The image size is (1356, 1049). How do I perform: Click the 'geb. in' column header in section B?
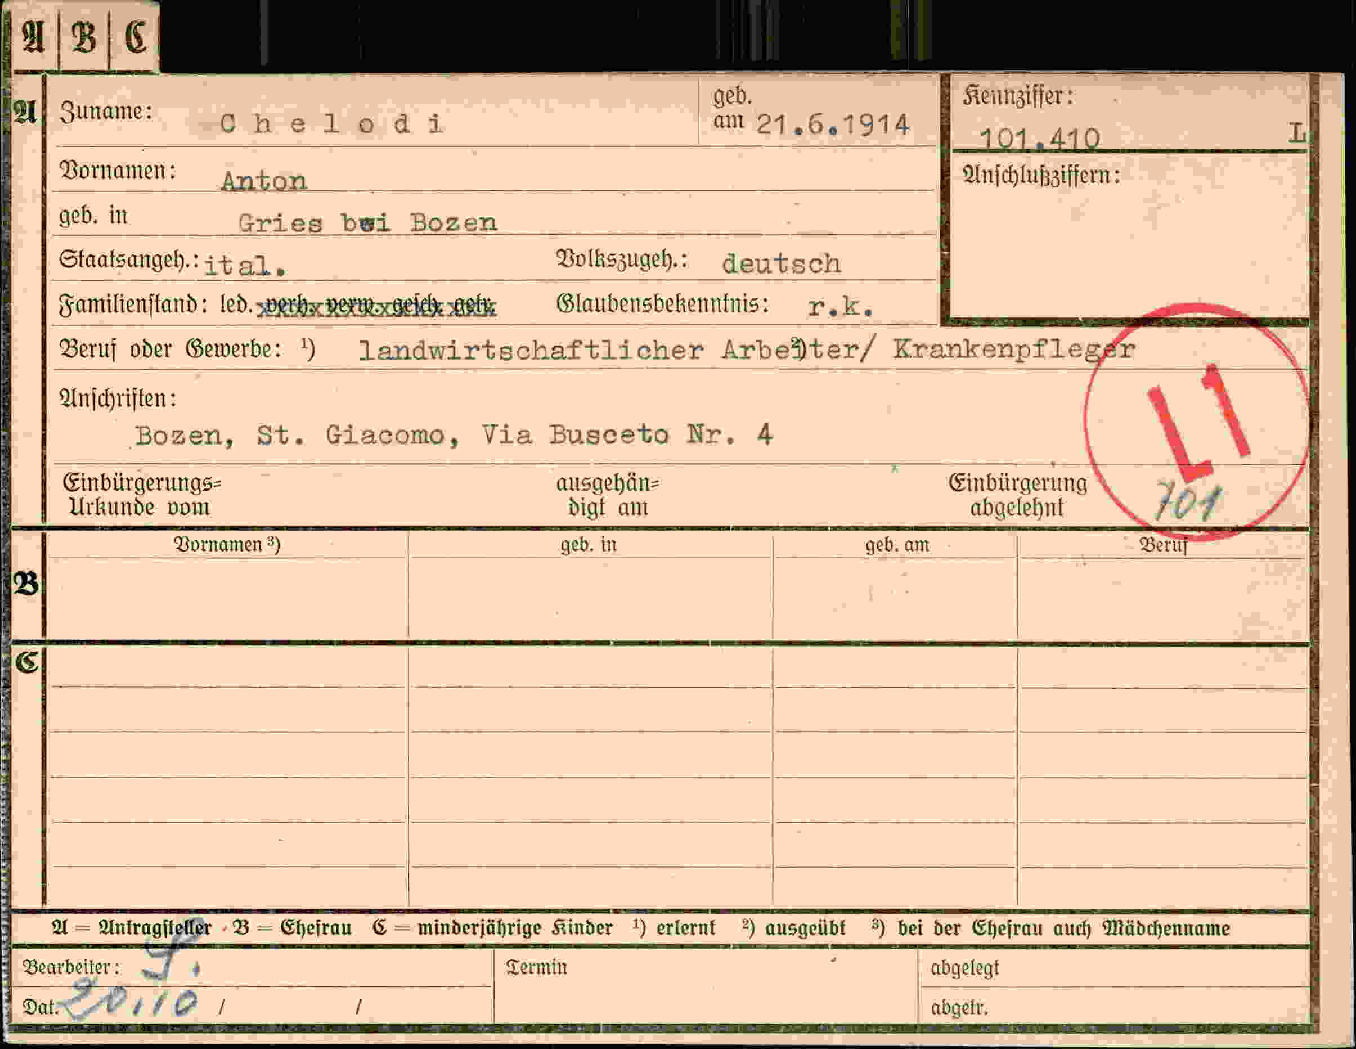[x=589, y=545]
